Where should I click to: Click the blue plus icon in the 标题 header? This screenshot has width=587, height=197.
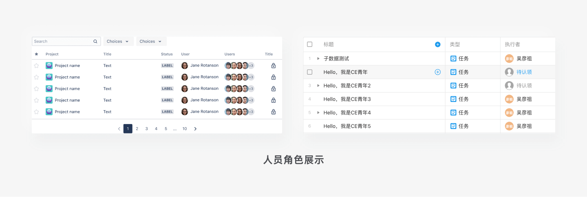[437, 44]
